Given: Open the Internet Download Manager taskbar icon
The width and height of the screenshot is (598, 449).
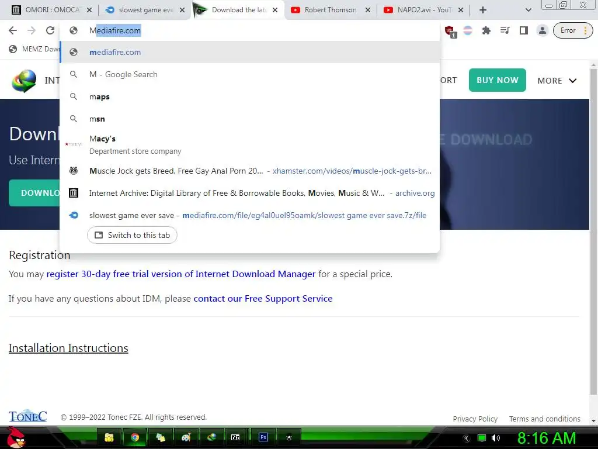Looking at the screenshot, I should 211,437.
